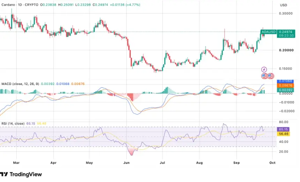Select the MACD (close, 12, 26, 9) legend
The height and width of the screenshot is (182, 300).
coord(20,84)
